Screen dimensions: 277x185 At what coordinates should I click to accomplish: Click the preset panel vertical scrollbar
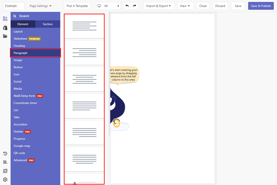[x=109, y=74]
